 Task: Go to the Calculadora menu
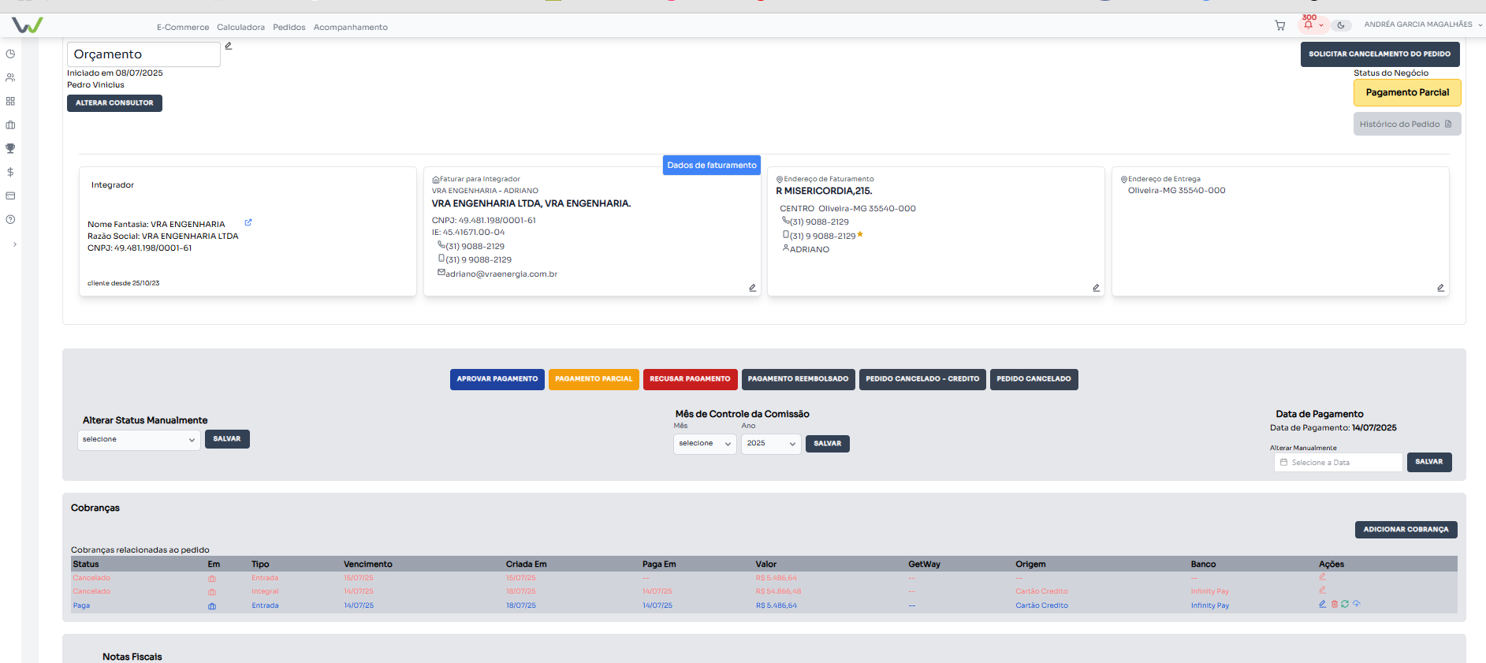[x=240, y=28]
